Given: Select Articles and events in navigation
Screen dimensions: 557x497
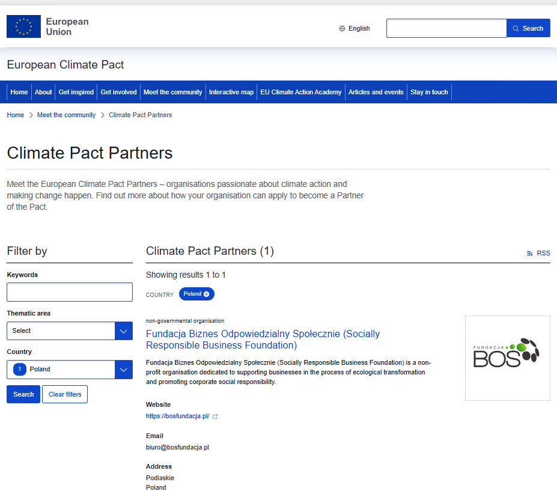Looking at the screenshot, I should [376, 92].
